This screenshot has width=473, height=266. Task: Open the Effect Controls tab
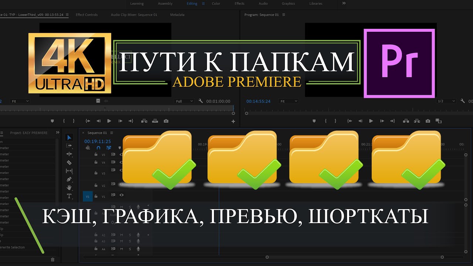point(87,15)
